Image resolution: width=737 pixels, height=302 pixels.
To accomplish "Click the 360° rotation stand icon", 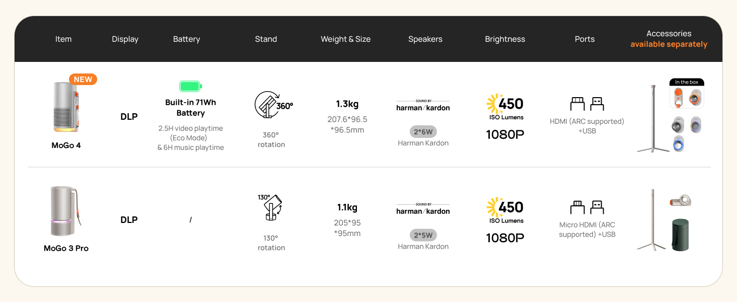I will pos(273,105).
